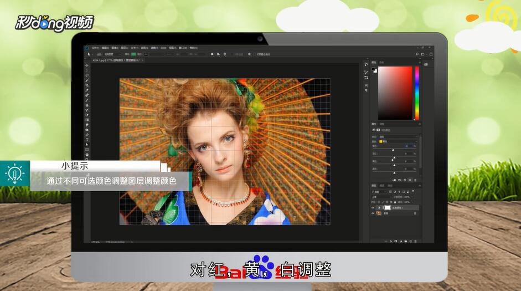This screenshot has width=521, height=291.
Task: Open the share icon at top right
Action: point(431,54)
